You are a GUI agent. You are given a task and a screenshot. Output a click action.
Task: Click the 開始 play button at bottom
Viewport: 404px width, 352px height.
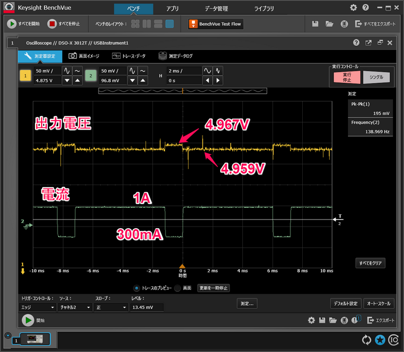point(27,320)
